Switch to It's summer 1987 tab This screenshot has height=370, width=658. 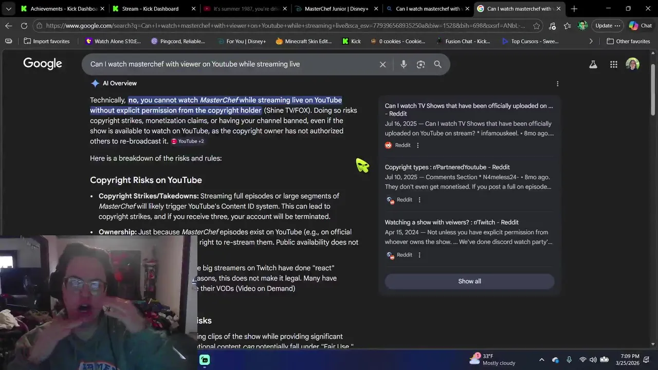(x=245, y=9)
